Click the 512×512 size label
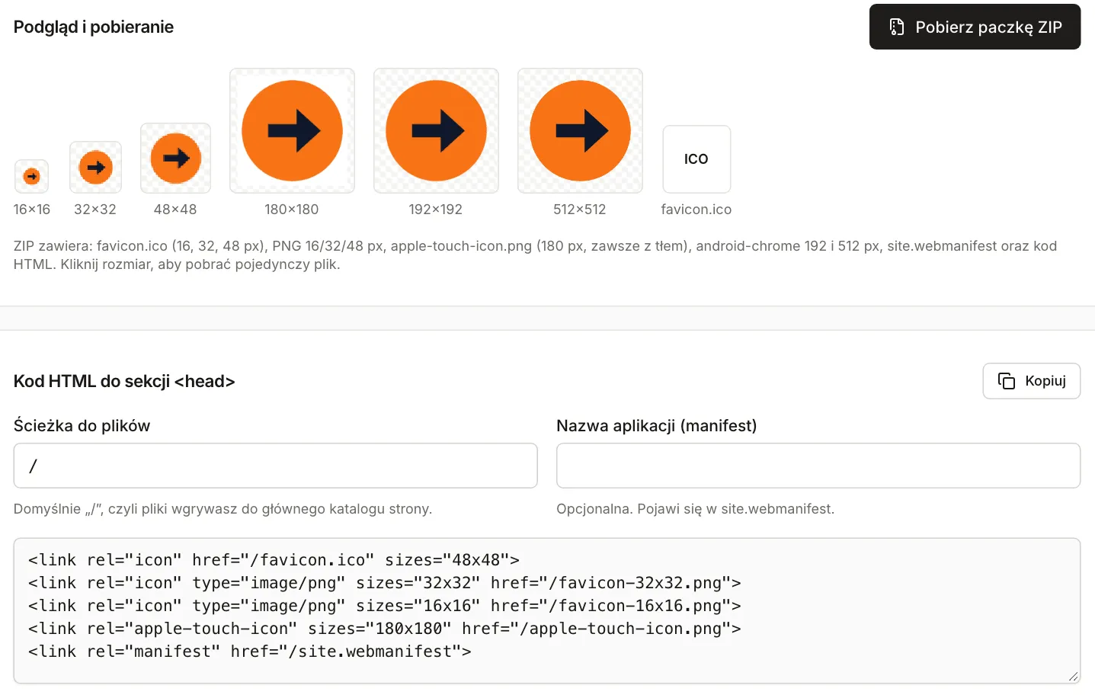The height and width of the screenshot is (698, 1095). pos(580,210)
